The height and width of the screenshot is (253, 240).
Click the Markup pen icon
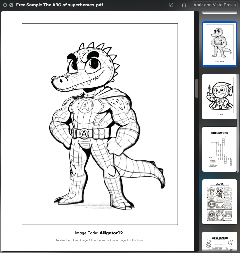[171, 5]
